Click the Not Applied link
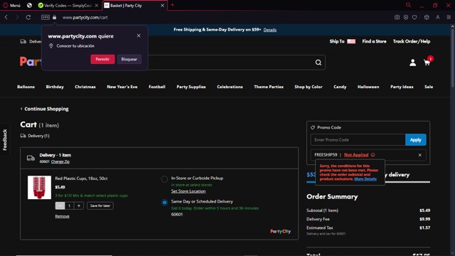This screenshot has height=256, width=455. point(356,155)
